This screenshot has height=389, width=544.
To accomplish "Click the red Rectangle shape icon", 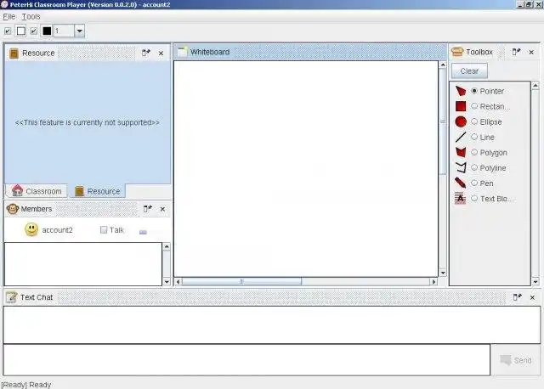I will pyautogui.click(x=461, y=106).
